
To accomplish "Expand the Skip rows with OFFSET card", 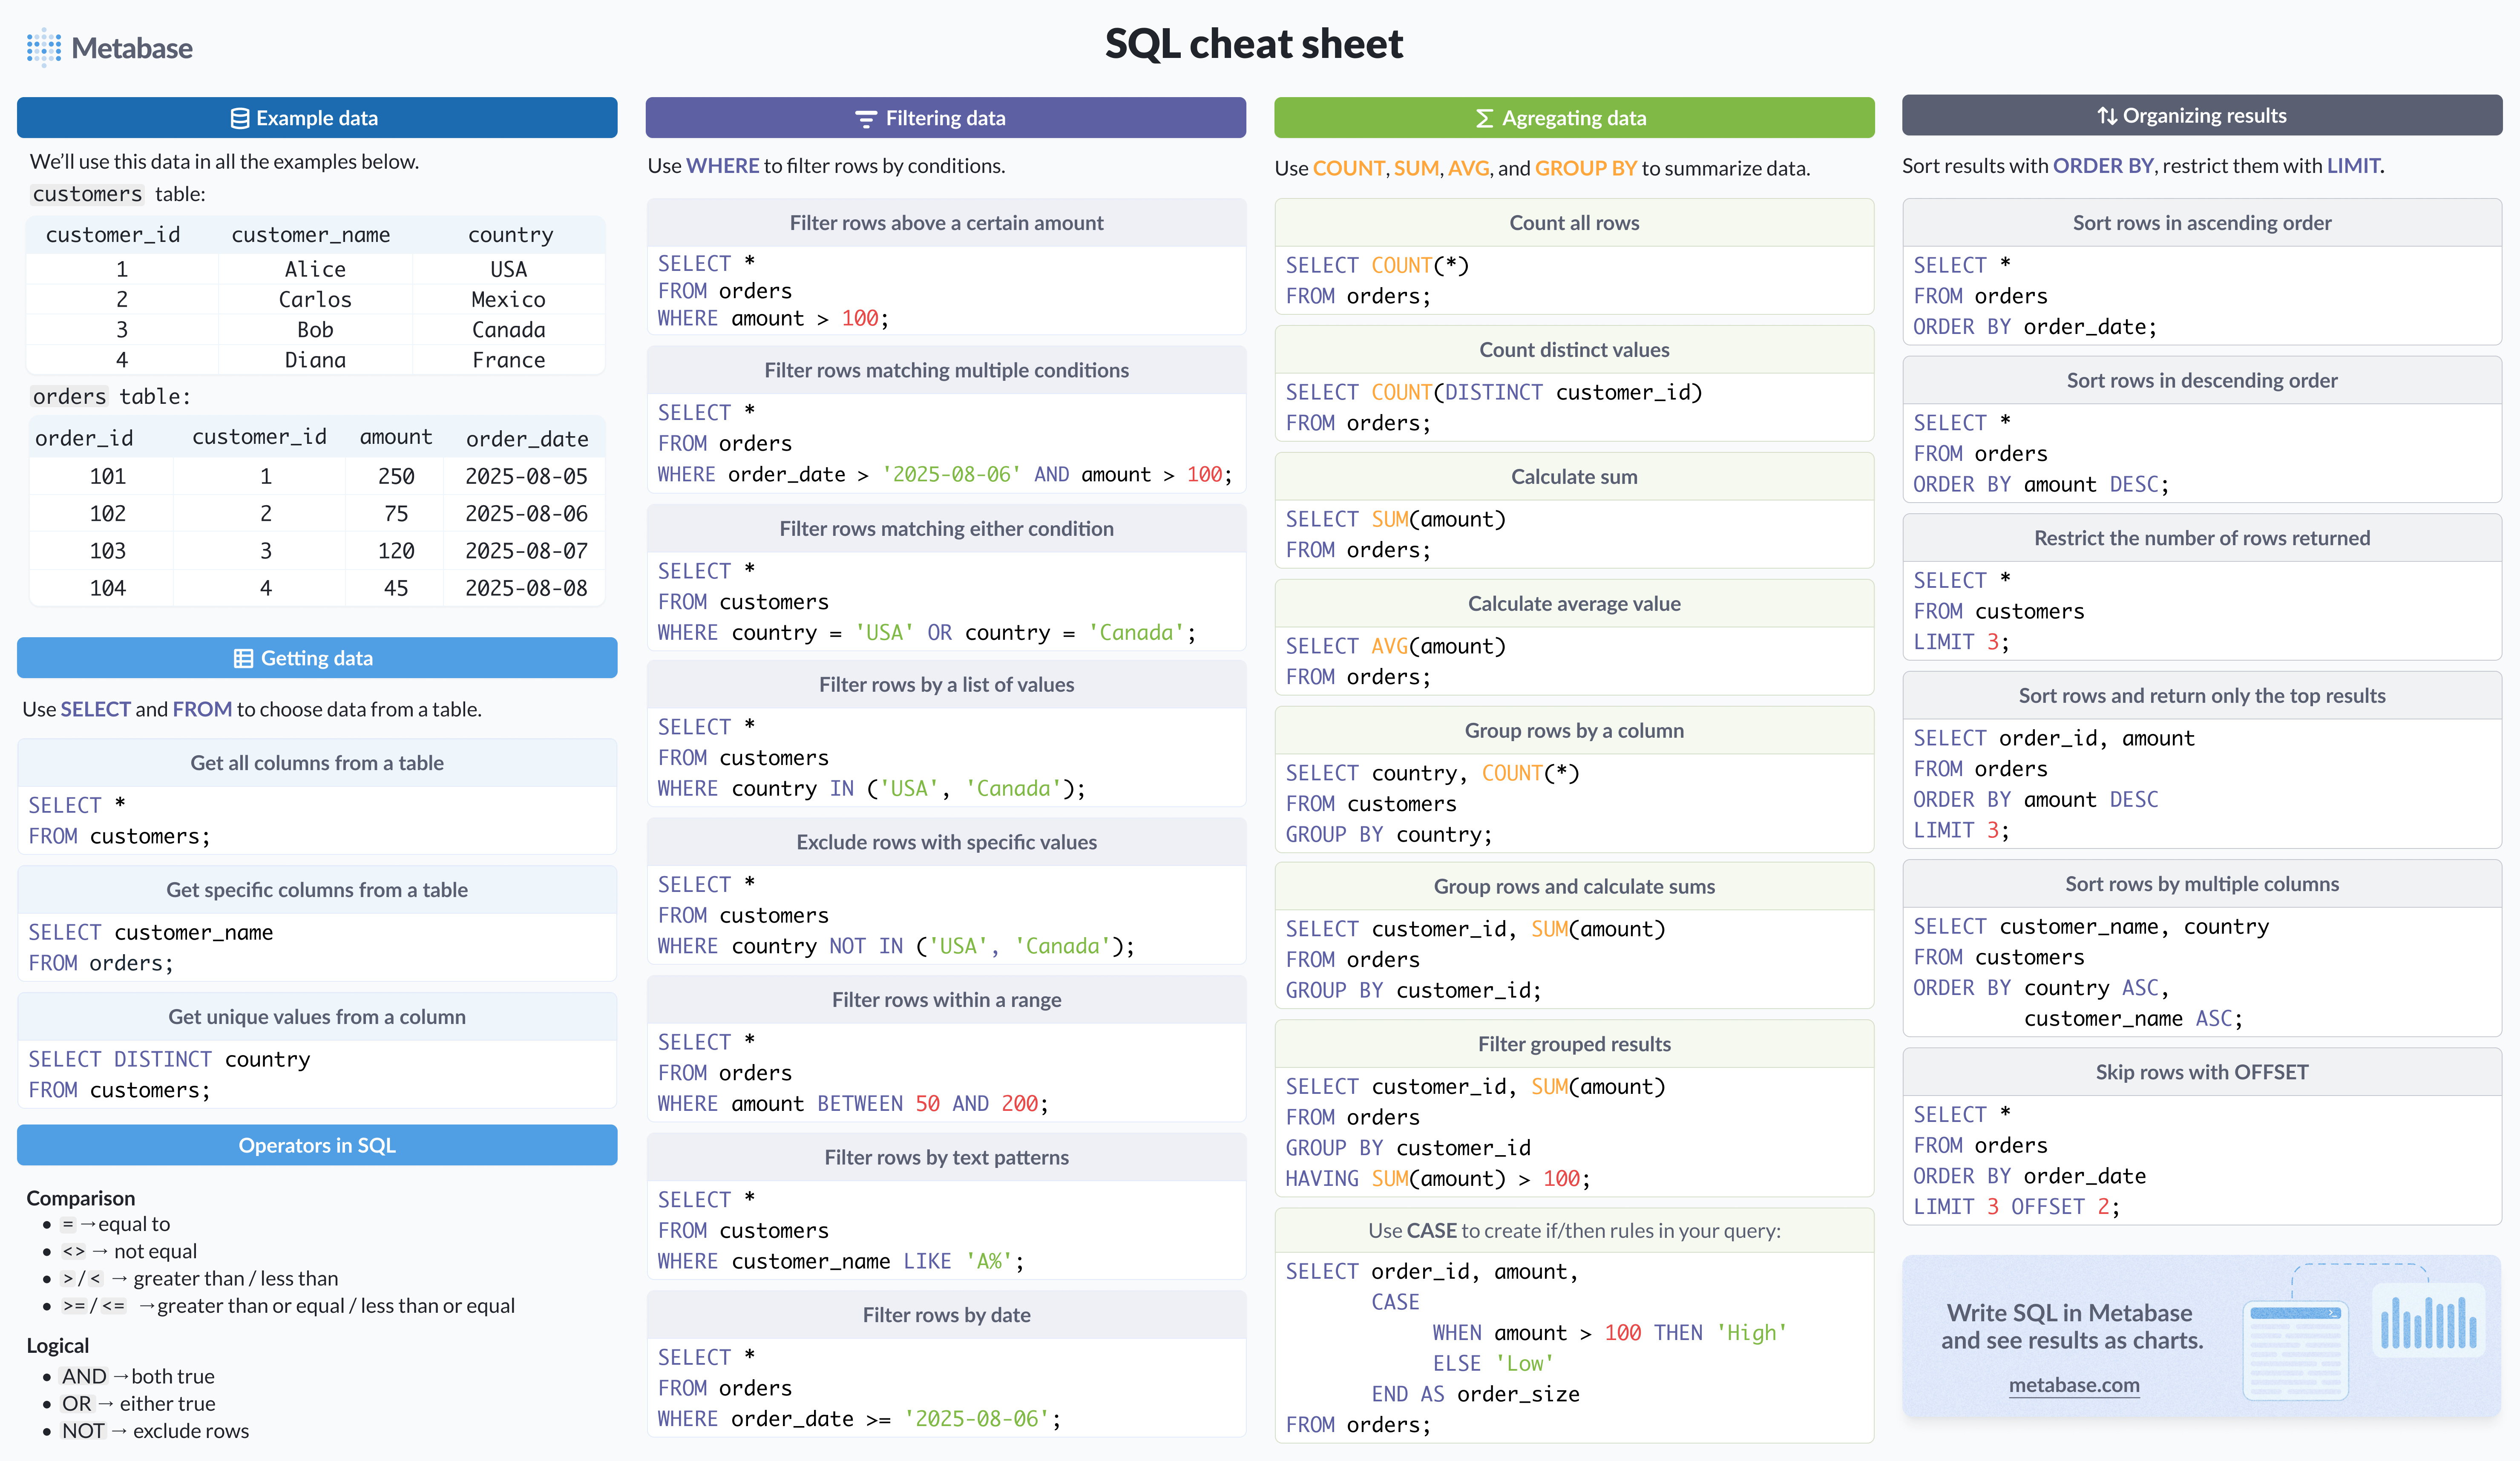I will coord(2201,1072).
